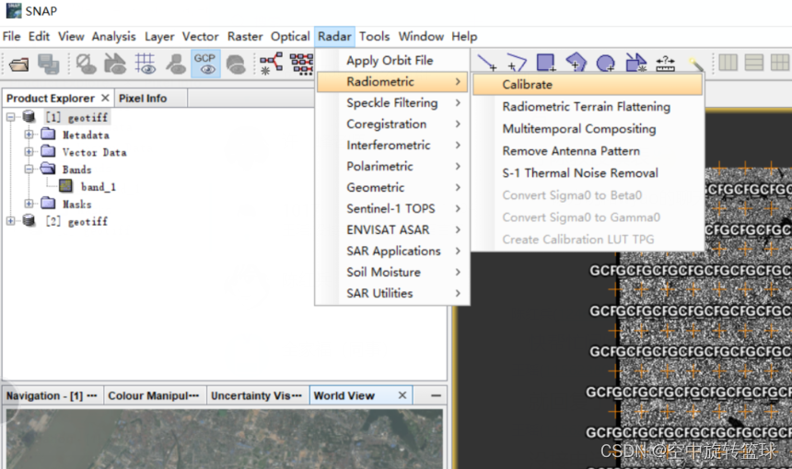
Task: Click the band_1 raster icon
Action: click(66, 186)
